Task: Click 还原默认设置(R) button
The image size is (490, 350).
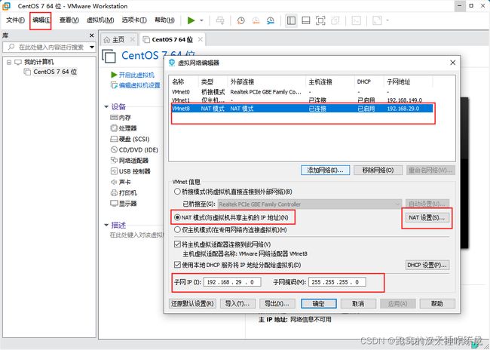Action: pyautogui.click(x=192, y=303)
